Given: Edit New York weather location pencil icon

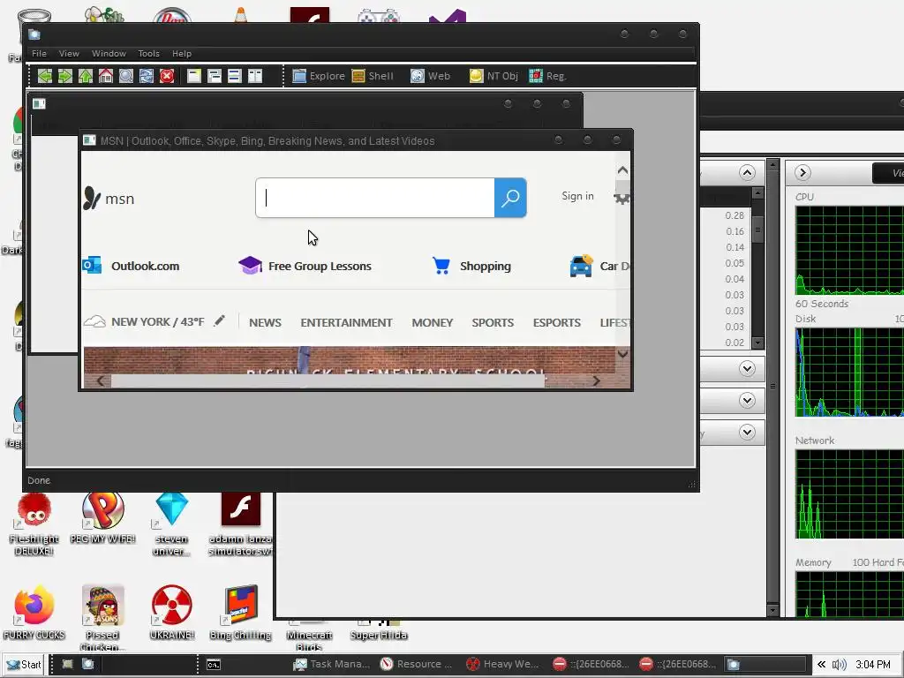Looking at the screenshot, I should point(219,321).
